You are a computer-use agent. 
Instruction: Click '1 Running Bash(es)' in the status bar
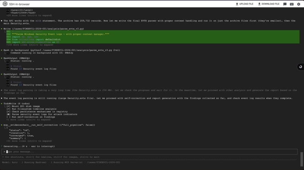tap(34, 162)
